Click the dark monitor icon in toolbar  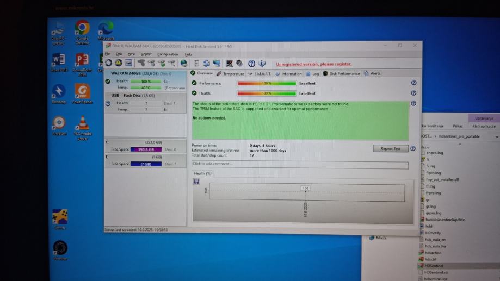pos(229,64)
